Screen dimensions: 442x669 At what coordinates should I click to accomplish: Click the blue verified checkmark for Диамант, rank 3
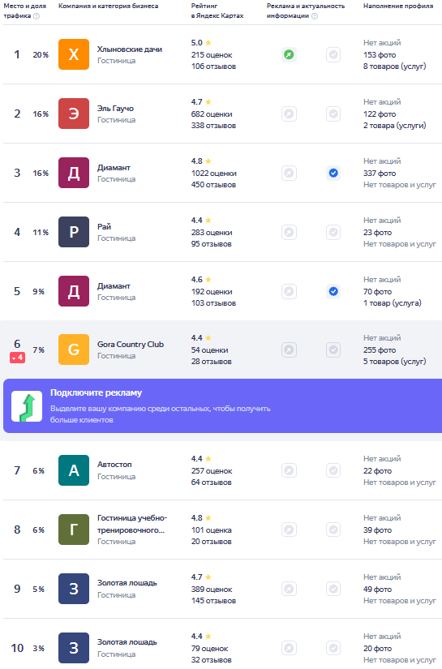(x=333, y=173)
